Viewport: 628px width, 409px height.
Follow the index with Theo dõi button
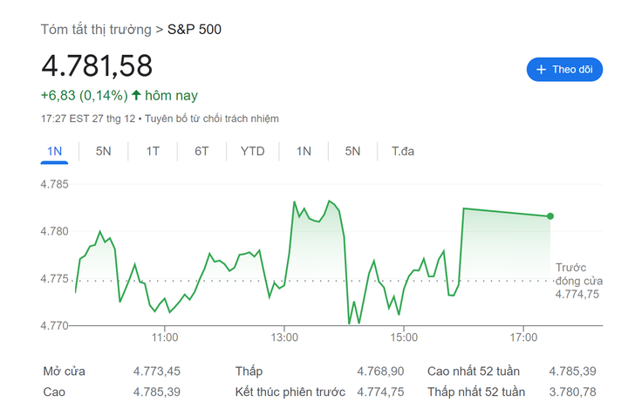[x=564, y=70]
